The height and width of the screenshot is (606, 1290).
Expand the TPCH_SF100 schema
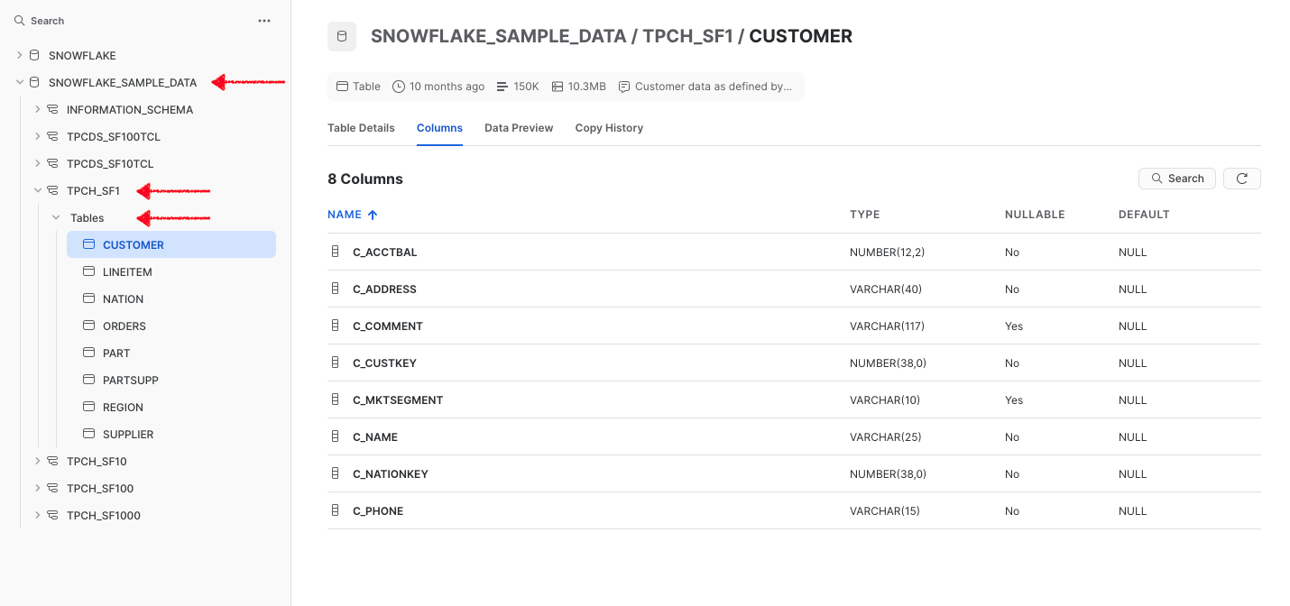coord(38,488)
